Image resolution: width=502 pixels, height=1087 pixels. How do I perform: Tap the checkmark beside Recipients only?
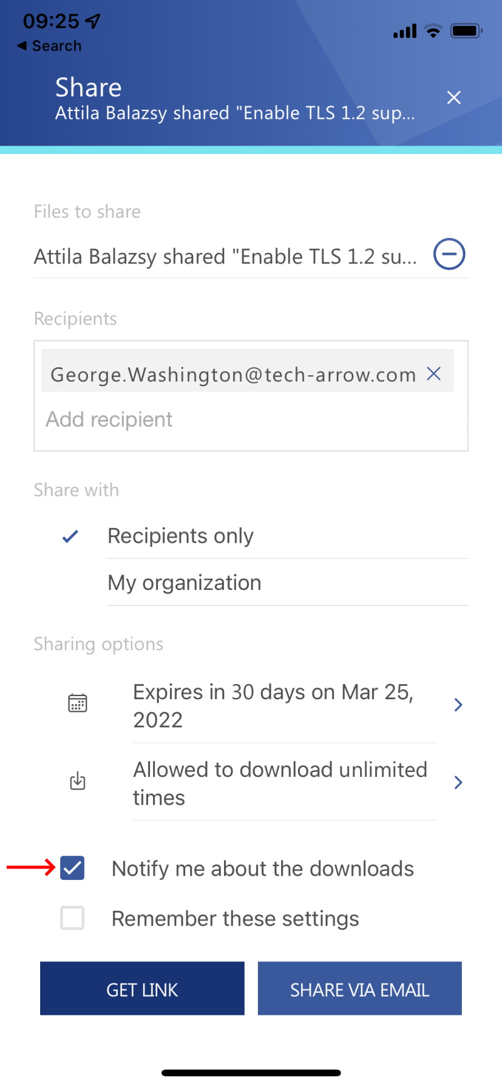70,536
